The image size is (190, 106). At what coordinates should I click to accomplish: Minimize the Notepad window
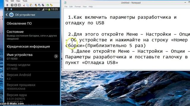click(185, 2)
